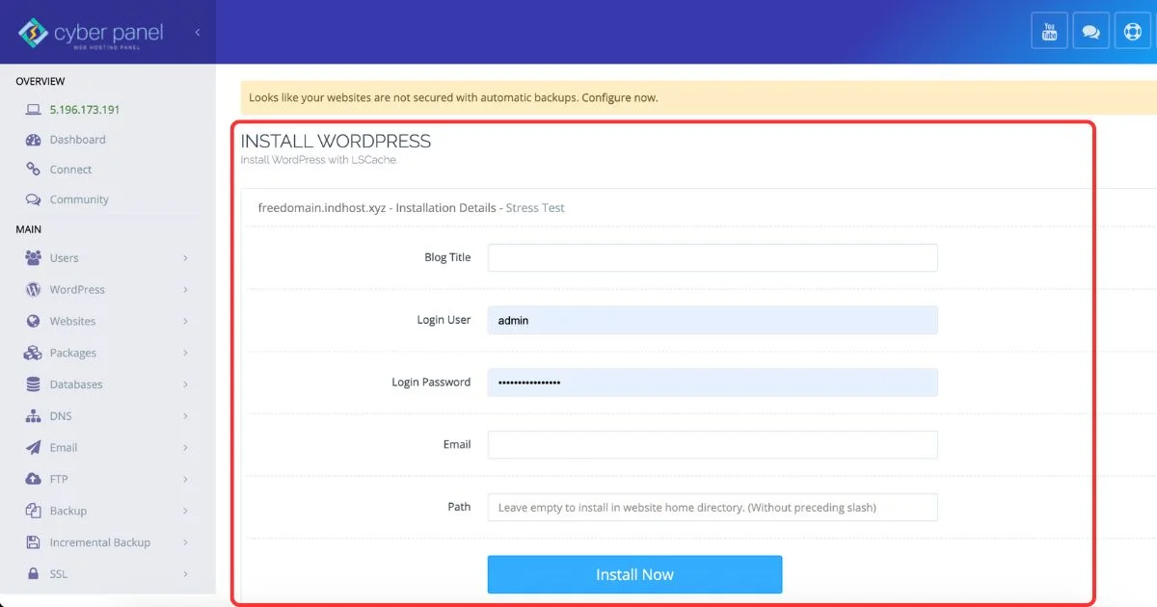1157x607 pixels.
Task: Click the lifebuoy support icon
Action: (1133, 31)
